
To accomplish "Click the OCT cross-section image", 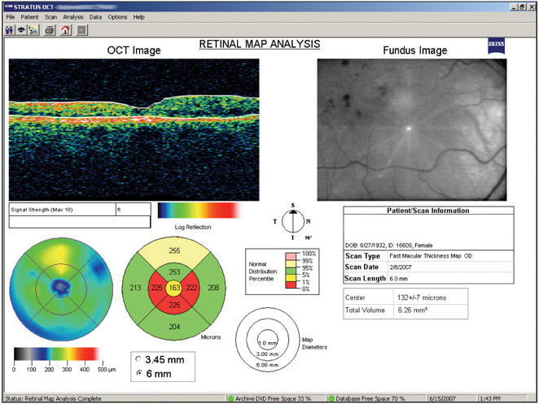I will tap(134, 130).
